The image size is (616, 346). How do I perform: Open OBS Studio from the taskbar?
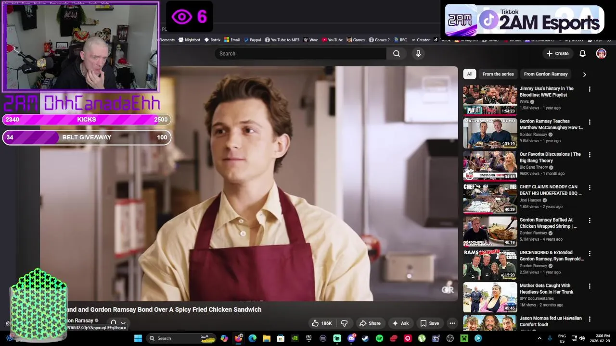click(x=450, y=338)
